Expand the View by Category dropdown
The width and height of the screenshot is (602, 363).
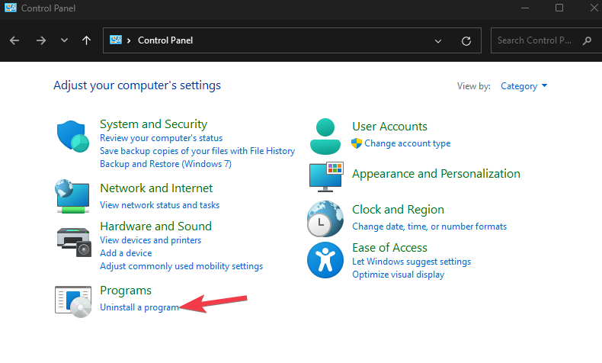[524, 86]
